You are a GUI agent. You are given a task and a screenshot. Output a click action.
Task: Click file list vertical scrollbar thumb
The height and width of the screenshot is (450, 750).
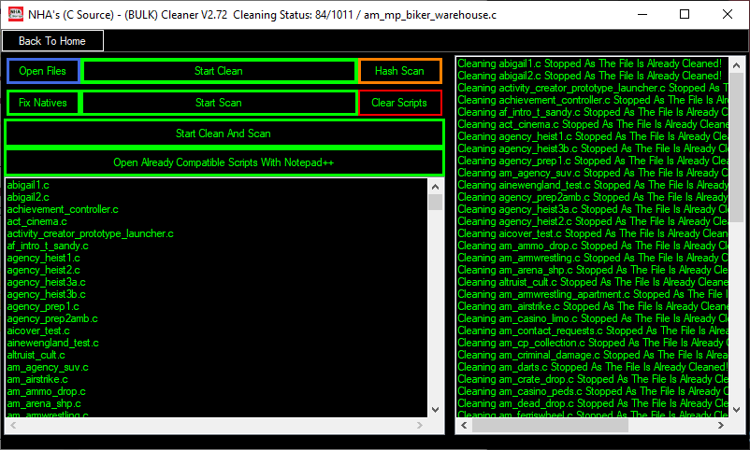click(x=435, y=202)
